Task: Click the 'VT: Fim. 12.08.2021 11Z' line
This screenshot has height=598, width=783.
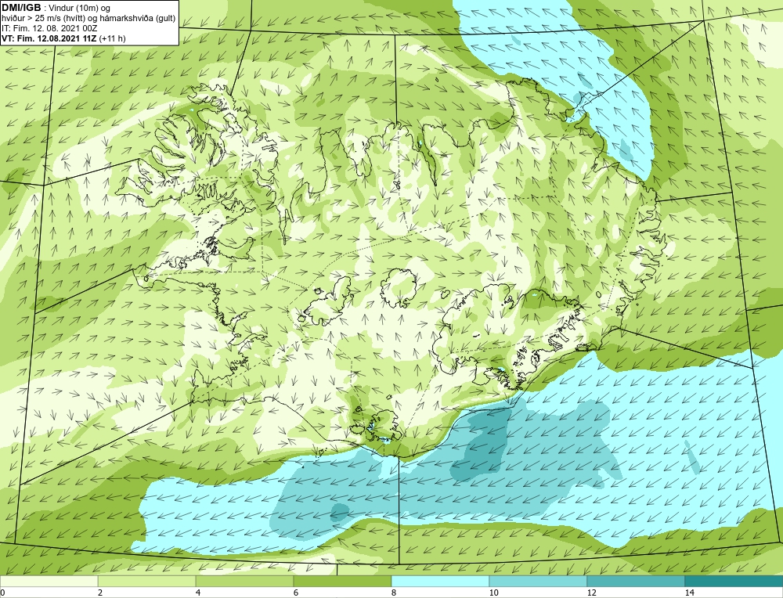Action: (x=50, y=38)
